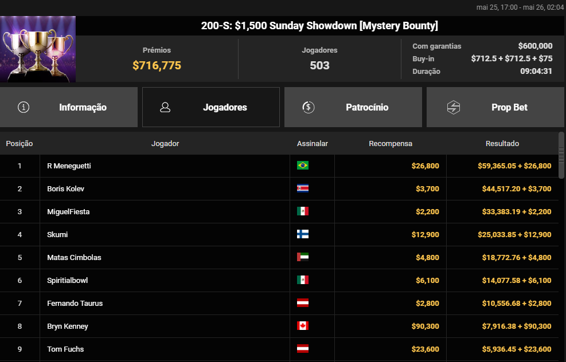Click the Costa Rica flag for Boris Kolev

[302, 188]
